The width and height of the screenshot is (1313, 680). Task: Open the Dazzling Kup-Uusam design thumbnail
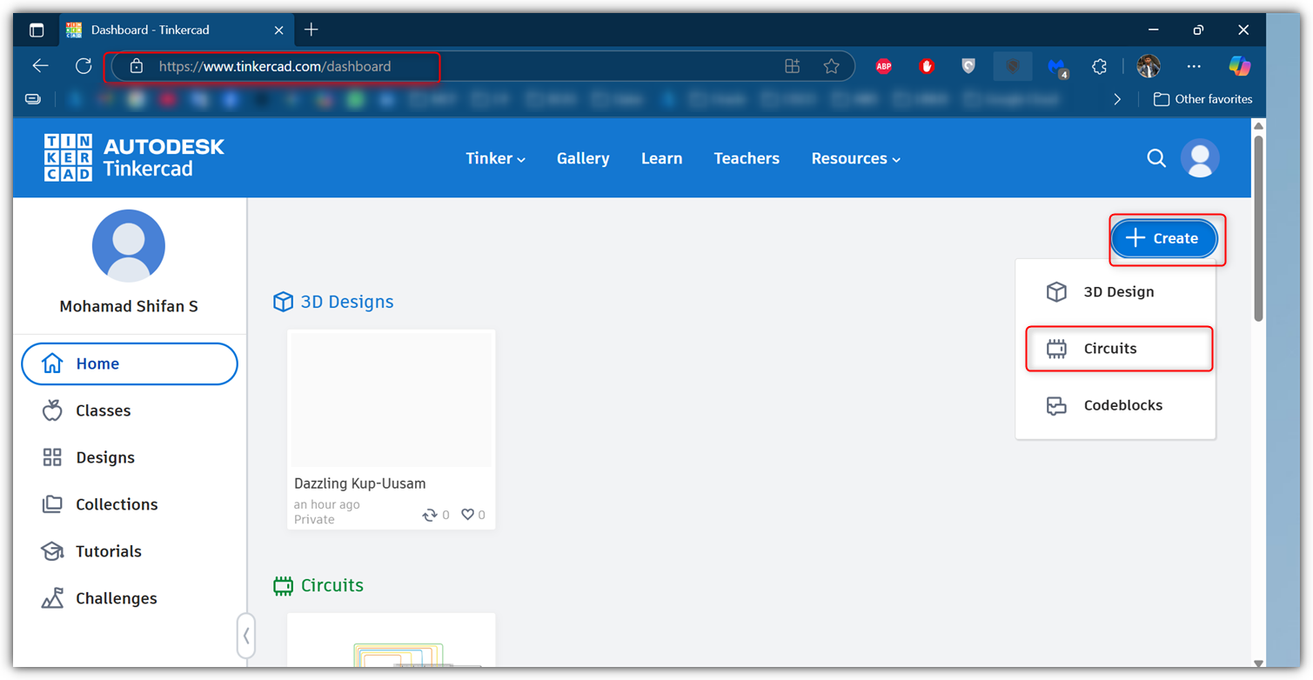pos(392,399)
